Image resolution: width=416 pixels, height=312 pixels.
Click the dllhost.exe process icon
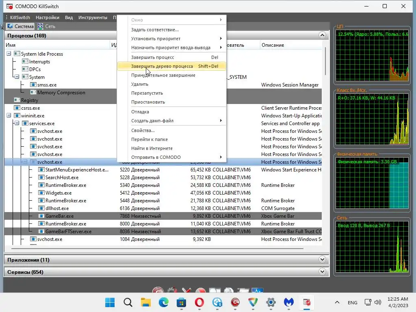tap(41, 208)
